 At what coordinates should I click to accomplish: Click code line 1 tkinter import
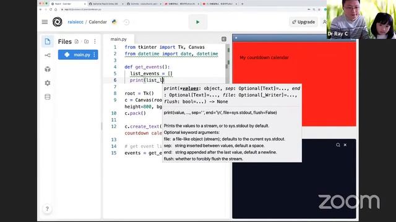point(165,47)
